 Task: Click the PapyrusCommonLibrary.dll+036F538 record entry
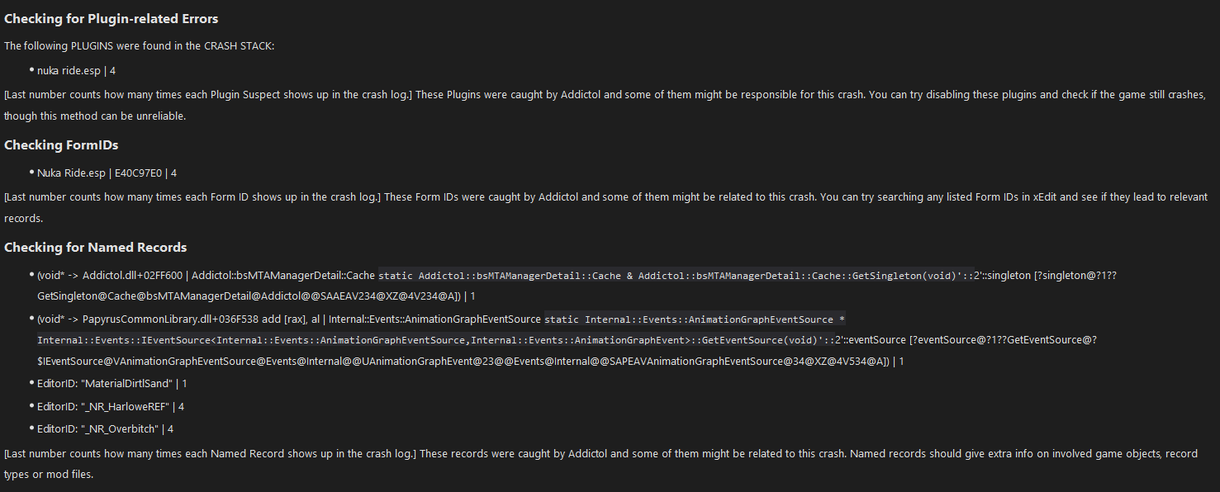pyautogui.click(x=567, y=340)
